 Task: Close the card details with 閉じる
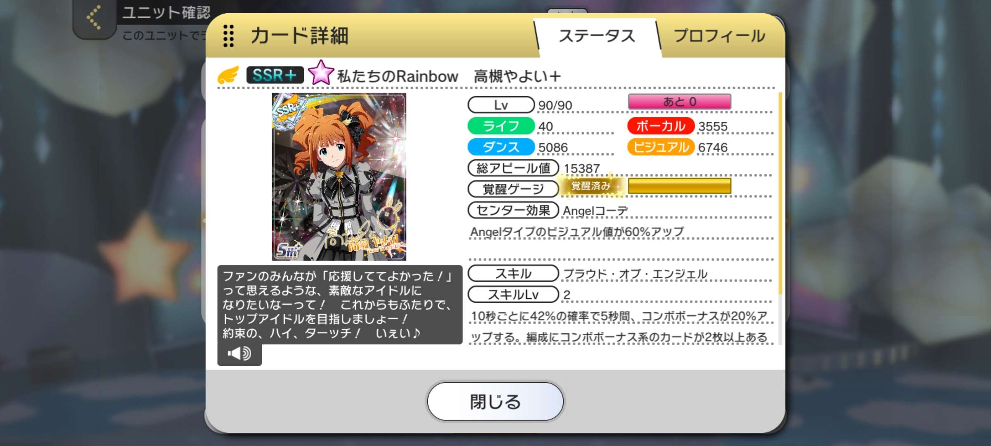(x=495, y=401)
